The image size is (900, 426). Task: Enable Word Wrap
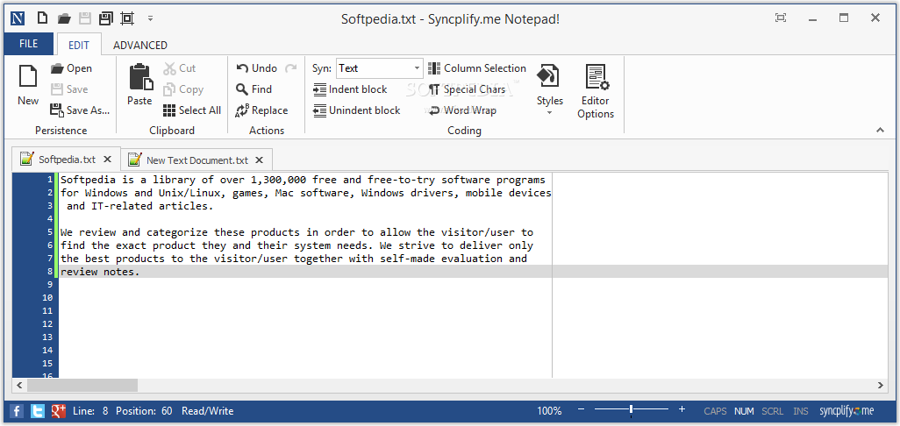(x=461, y=110)
